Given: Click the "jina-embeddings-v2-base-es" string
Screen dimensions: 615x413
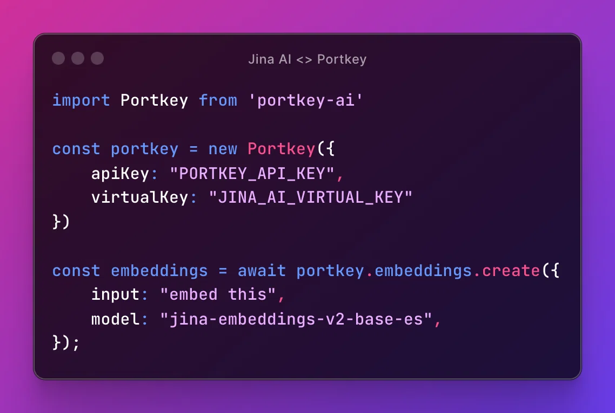Looking at the screenshot, I should click(296, 319).
